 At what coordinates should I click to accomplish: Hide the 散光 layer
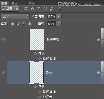coord(3,73)
